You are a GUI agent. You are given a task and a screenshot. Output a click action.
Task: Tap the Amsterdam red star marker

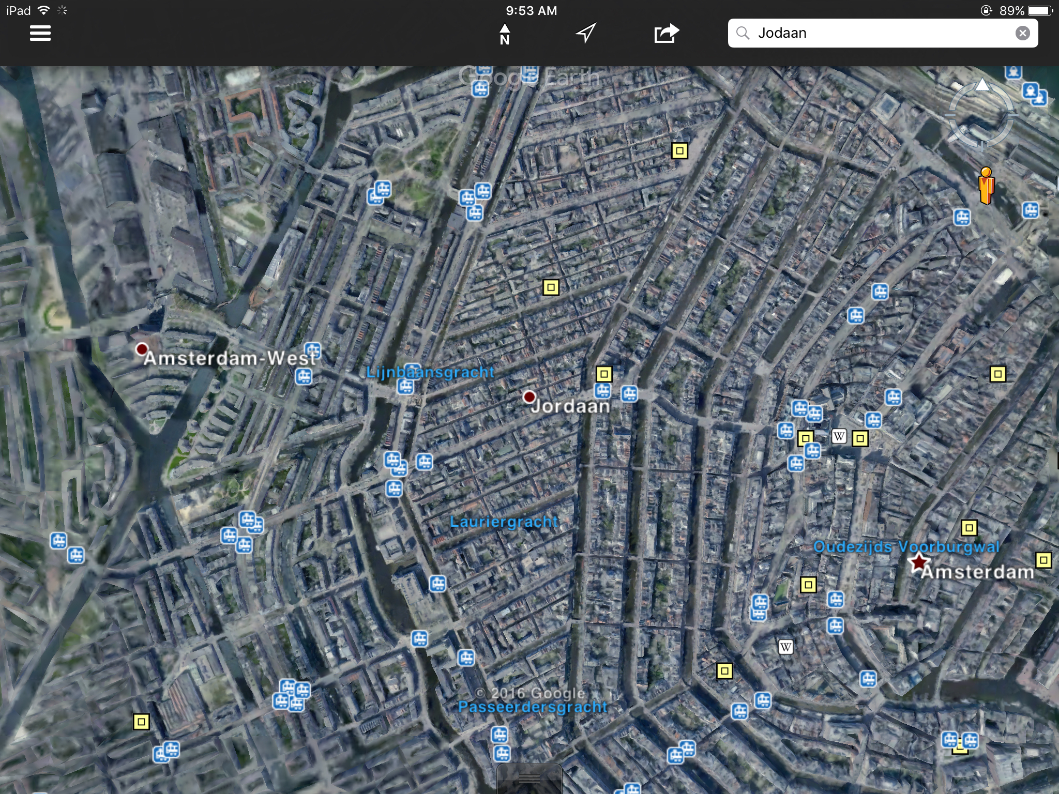click(918, 562)
